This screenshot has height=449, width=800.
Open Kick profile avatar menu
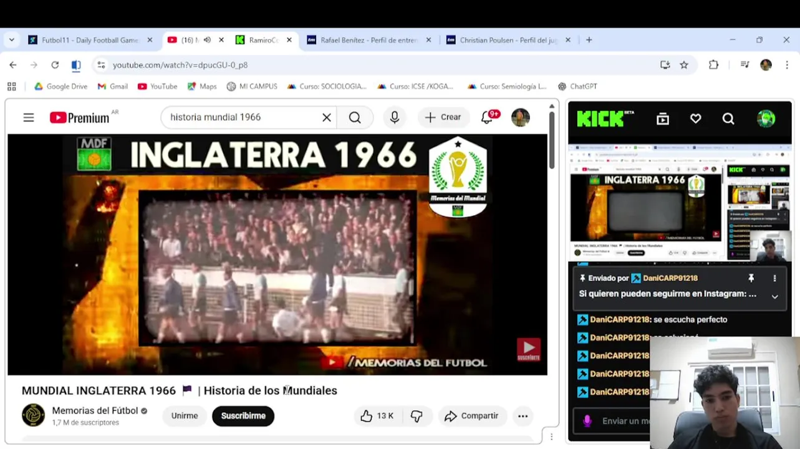[766, 118]
